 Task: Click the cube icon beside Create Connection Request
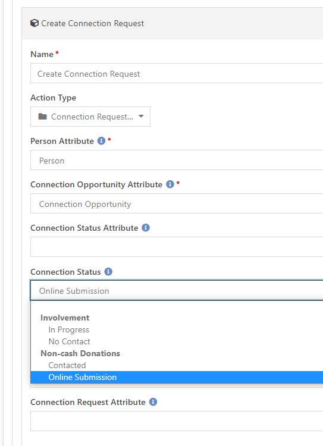click(35, 23)
